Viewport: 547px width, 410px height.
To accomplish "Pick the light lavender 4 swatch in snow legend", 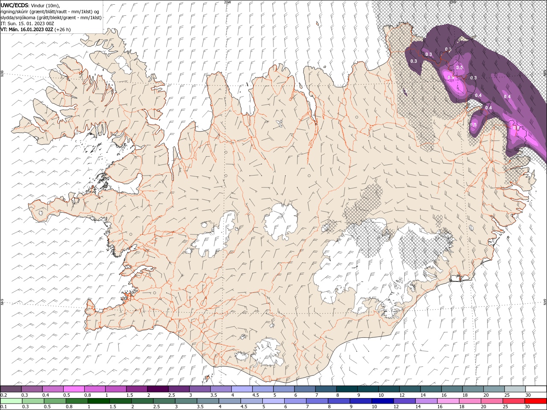I will pyautogui.click(x=242, y=389).
